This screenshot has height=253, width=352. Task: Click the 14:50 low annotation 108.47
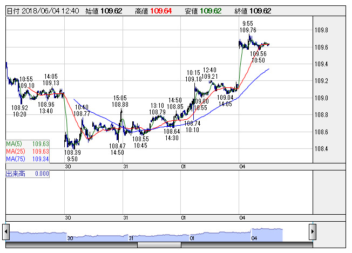pos(117,149)
